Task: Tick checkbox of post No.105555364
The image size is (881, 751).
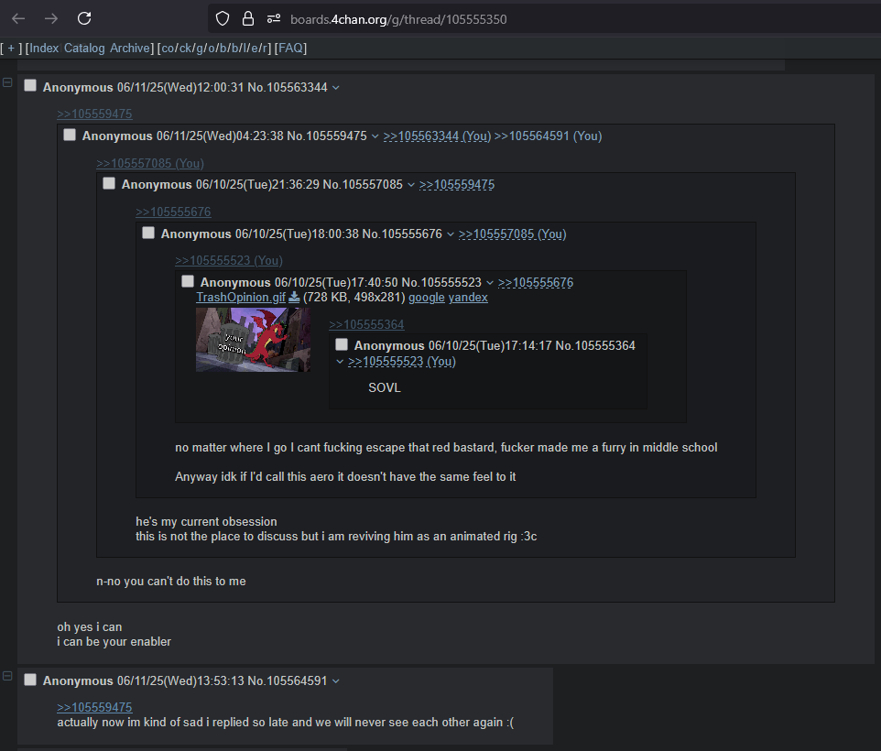Action: 342,344
